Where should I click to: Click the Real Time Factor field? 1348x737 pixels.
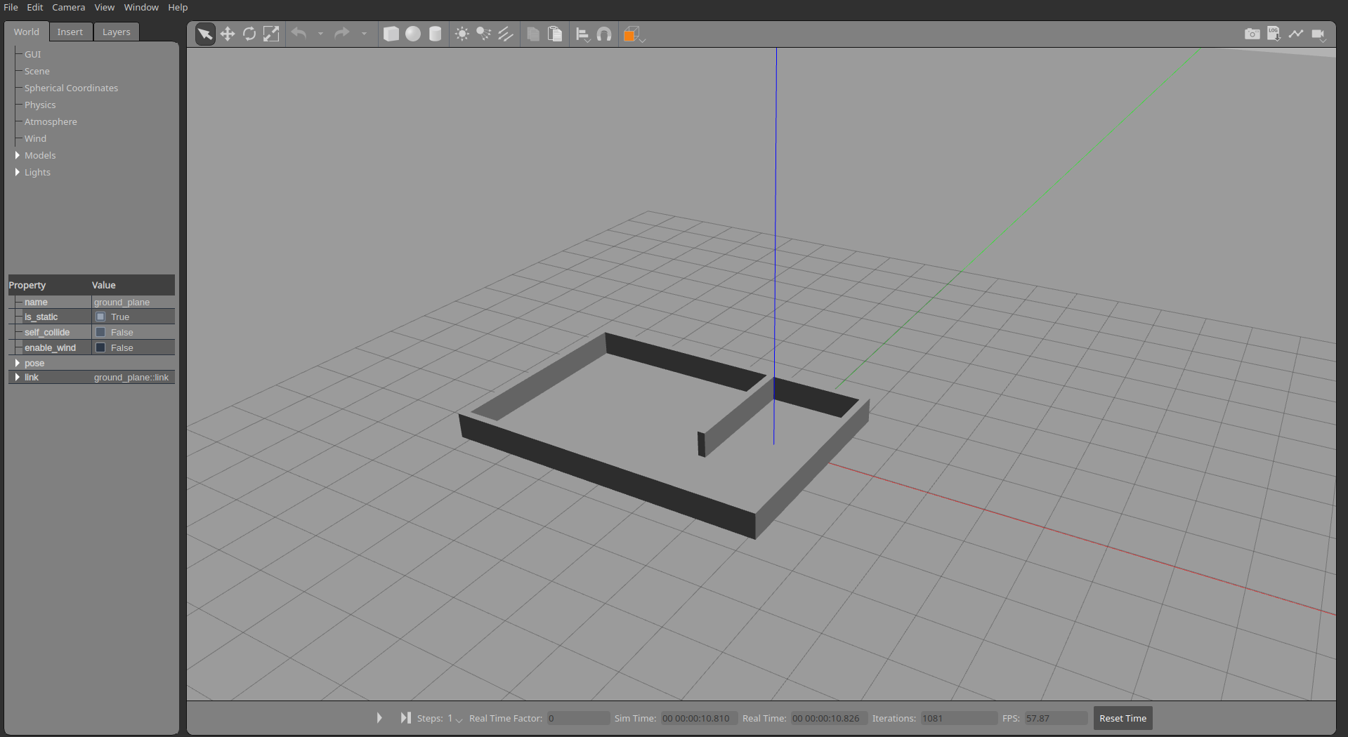pos(578,718)
